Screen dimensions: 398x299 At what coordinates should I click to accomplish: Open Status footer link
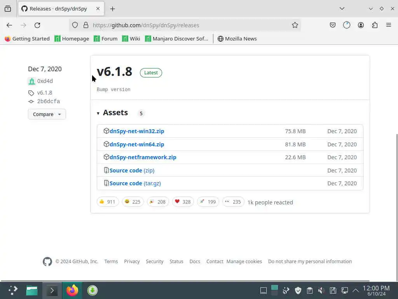(x=176, y=261)
